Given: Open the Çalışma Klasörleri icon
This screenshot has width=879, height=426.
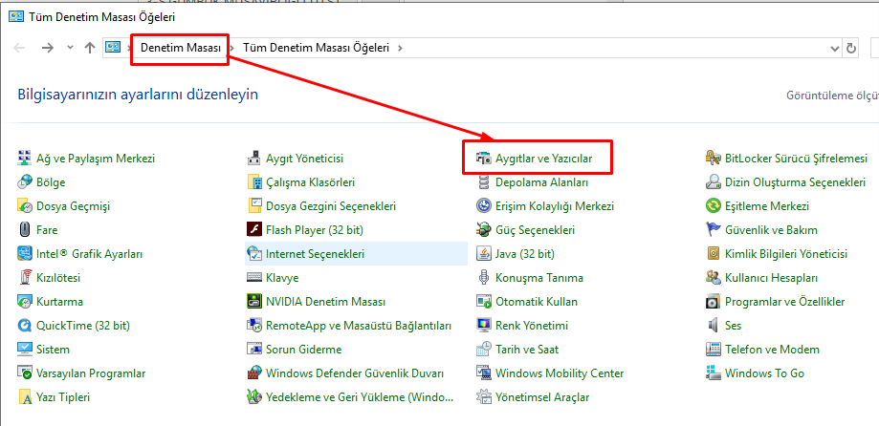Looking at the screenshot, I should 254,182.
